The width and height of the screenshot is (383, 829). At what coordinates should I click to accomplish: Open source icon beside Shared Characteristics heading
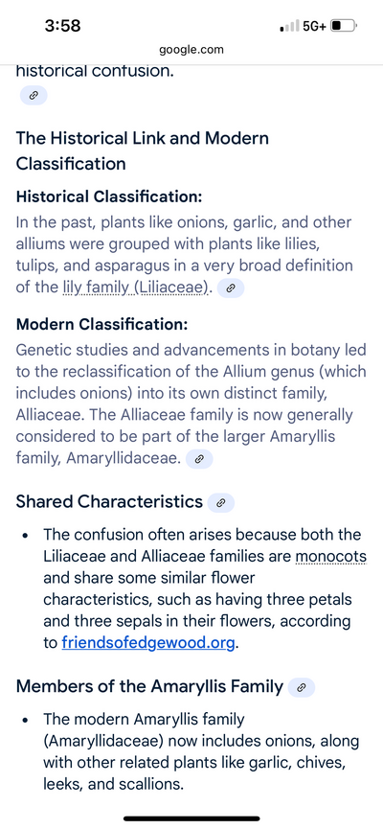[221, 503]
